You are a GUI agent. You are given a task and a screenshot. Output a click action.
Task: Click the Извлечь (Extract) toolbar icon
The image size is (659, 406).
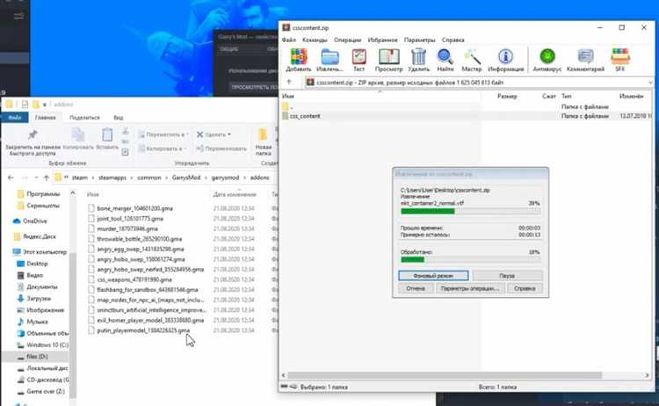click(329, 59)
